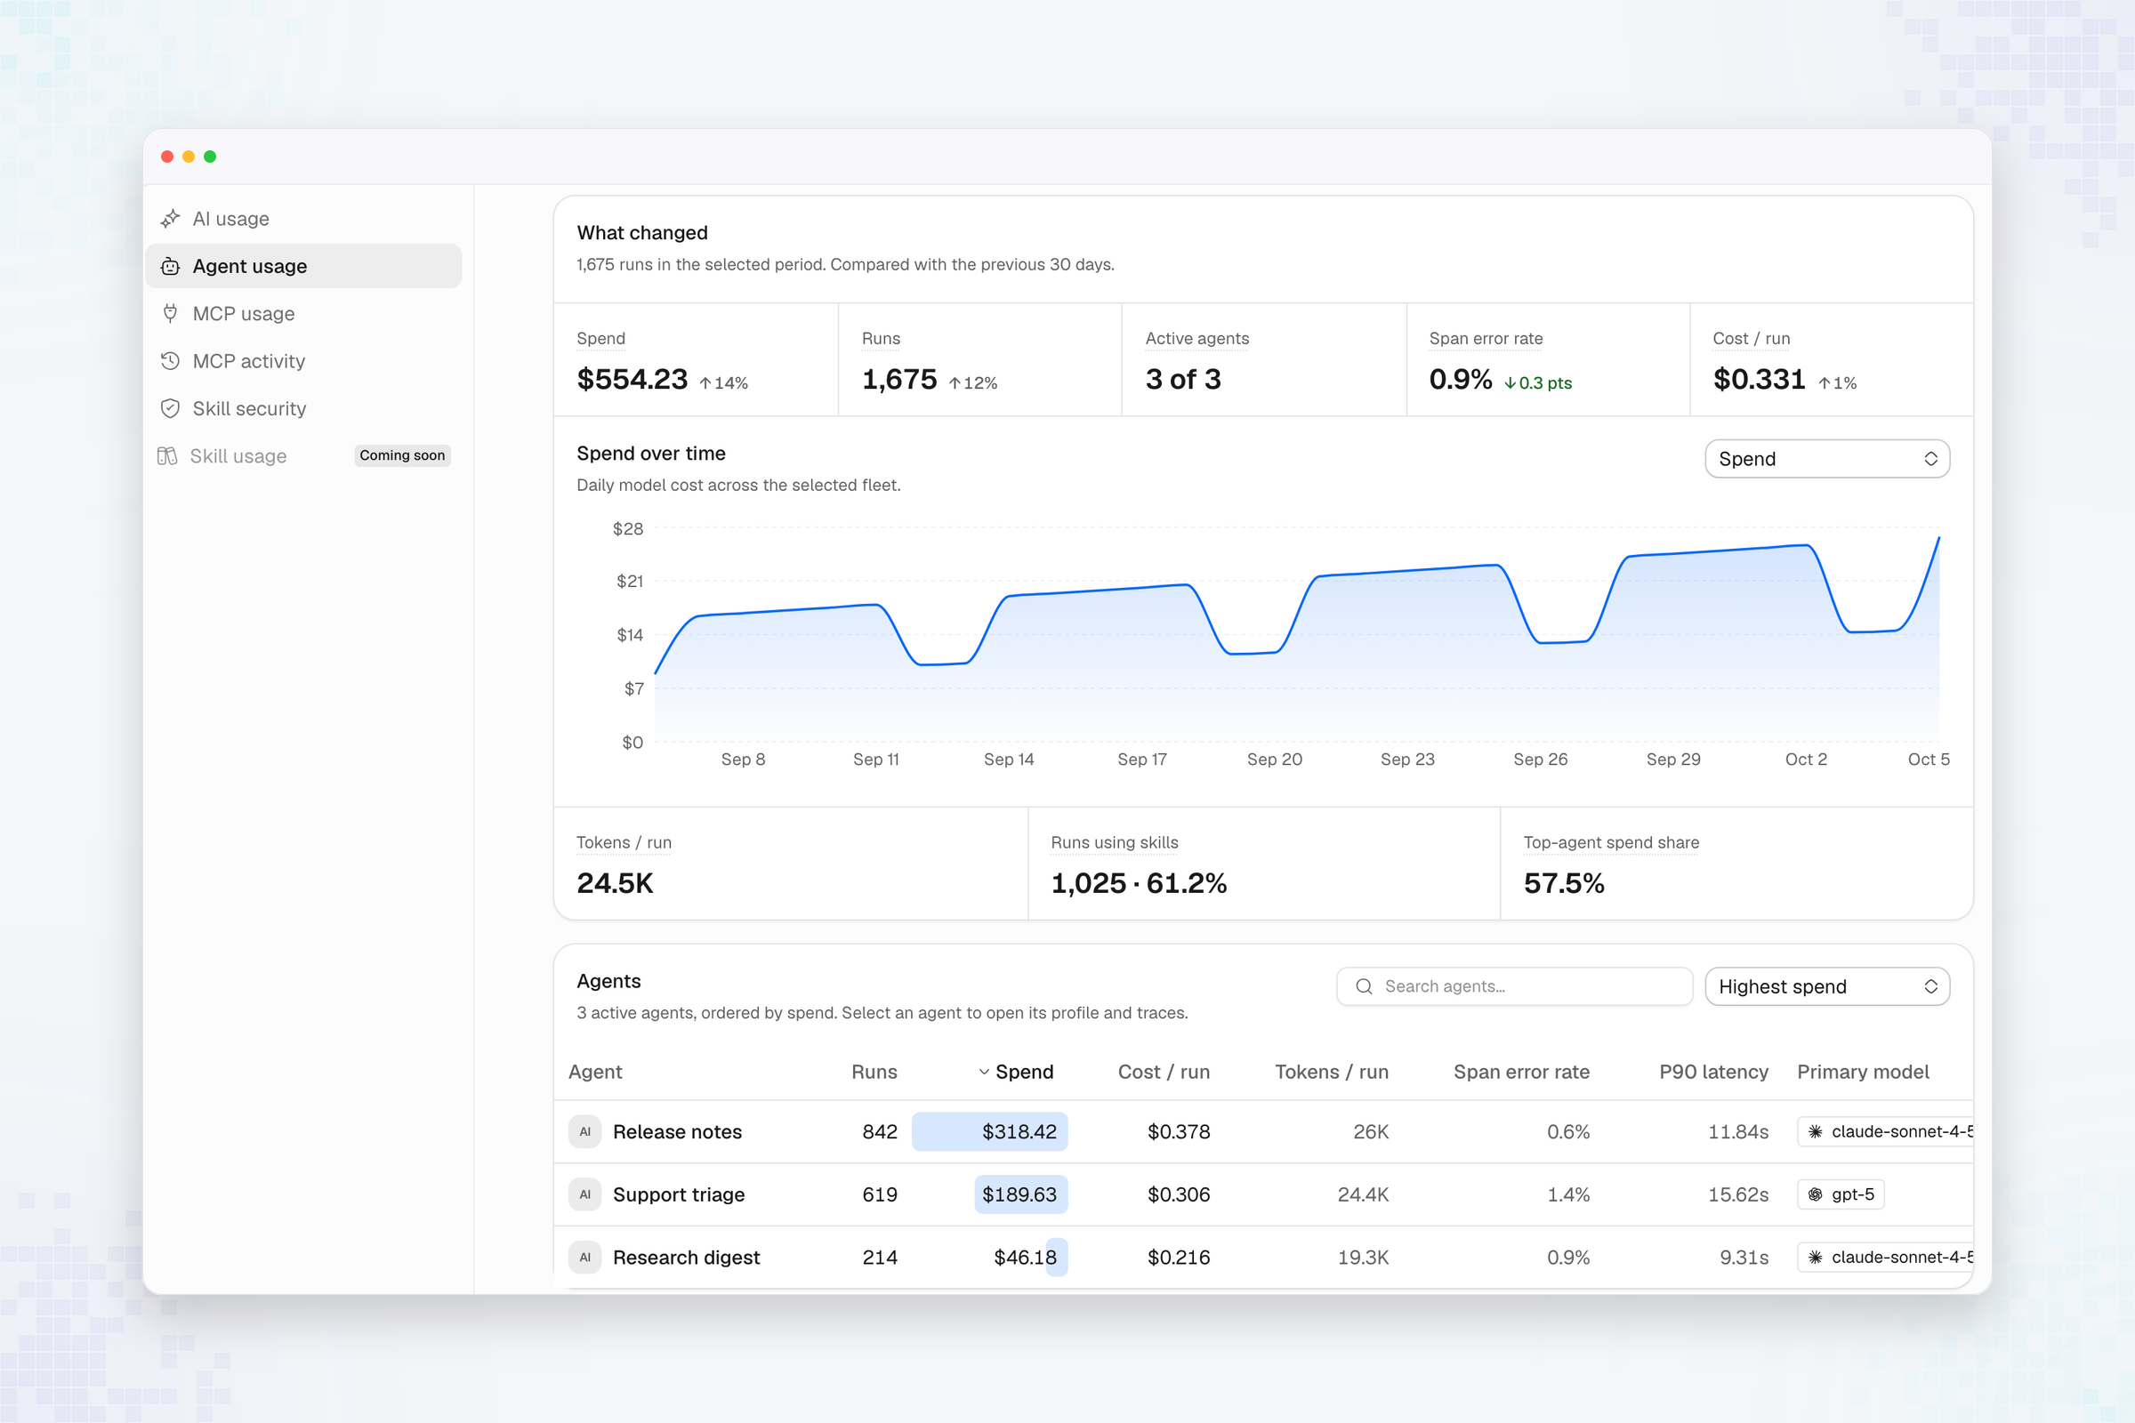Image resolution: width=2135 pixels, height=1423 pixels.
Task: Open MCP activity in sidebar
Action: coord(304,361)
